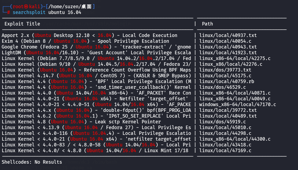Click path 'linux/local/45010.c'

(x=225, y=127)
